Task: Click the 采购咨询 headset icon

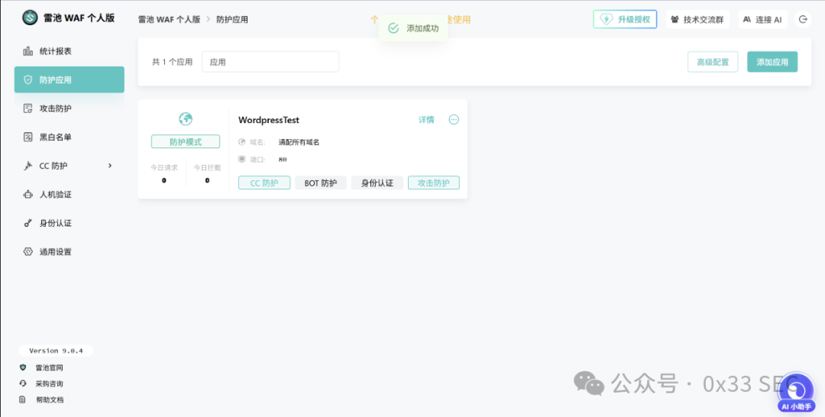Action: point(23,383)
